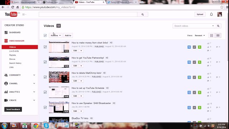Image resolution: width=229 pixels, height=129 pixels.
Task: Uncheck the YouTube Schedule video checkbox
Action: [45, 92]
